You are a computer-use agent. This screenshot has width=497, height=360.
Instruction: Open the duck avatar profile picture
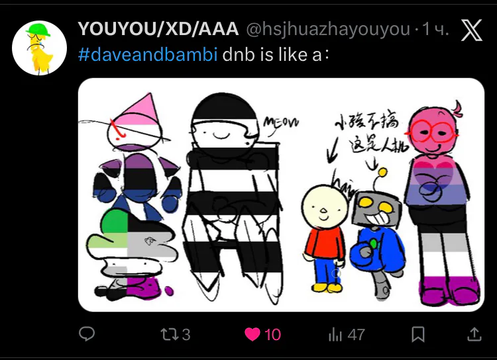click(39, 48)
